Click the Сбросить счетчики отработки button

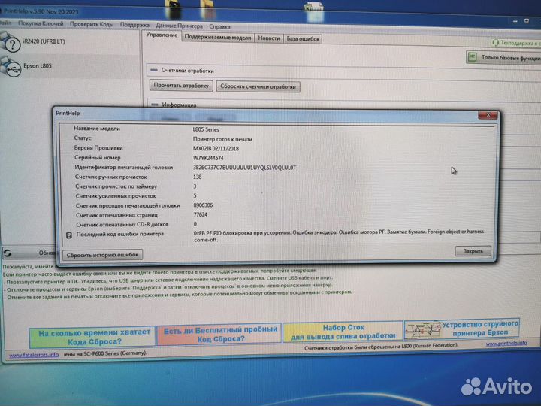pos(258,86)
